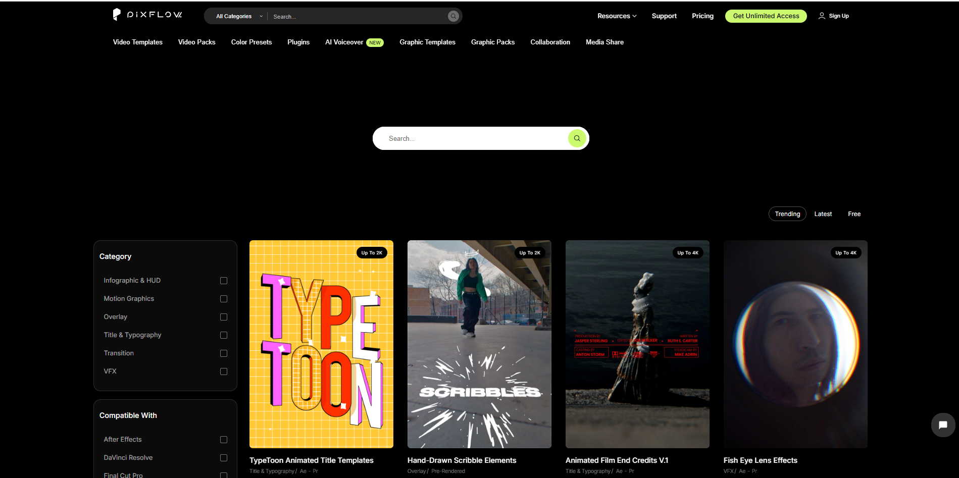Click the person icon next to Sign Up
The width and height of the screenshot is (959, 478).
pos(821,16)
